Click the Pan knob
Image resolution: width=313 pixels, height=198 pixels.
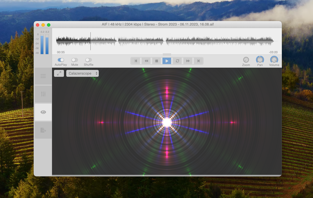[x=260, y=60]
